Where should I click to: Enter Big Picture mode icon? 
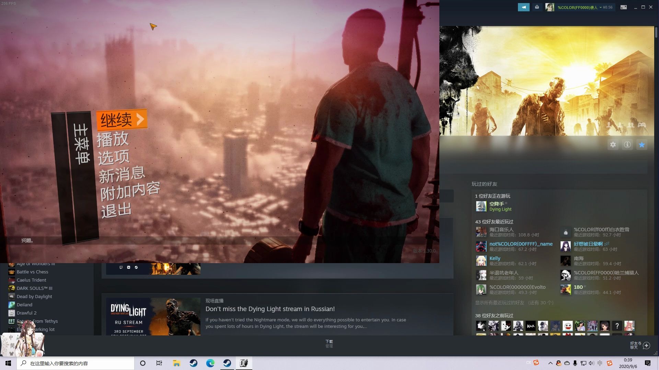624,7
